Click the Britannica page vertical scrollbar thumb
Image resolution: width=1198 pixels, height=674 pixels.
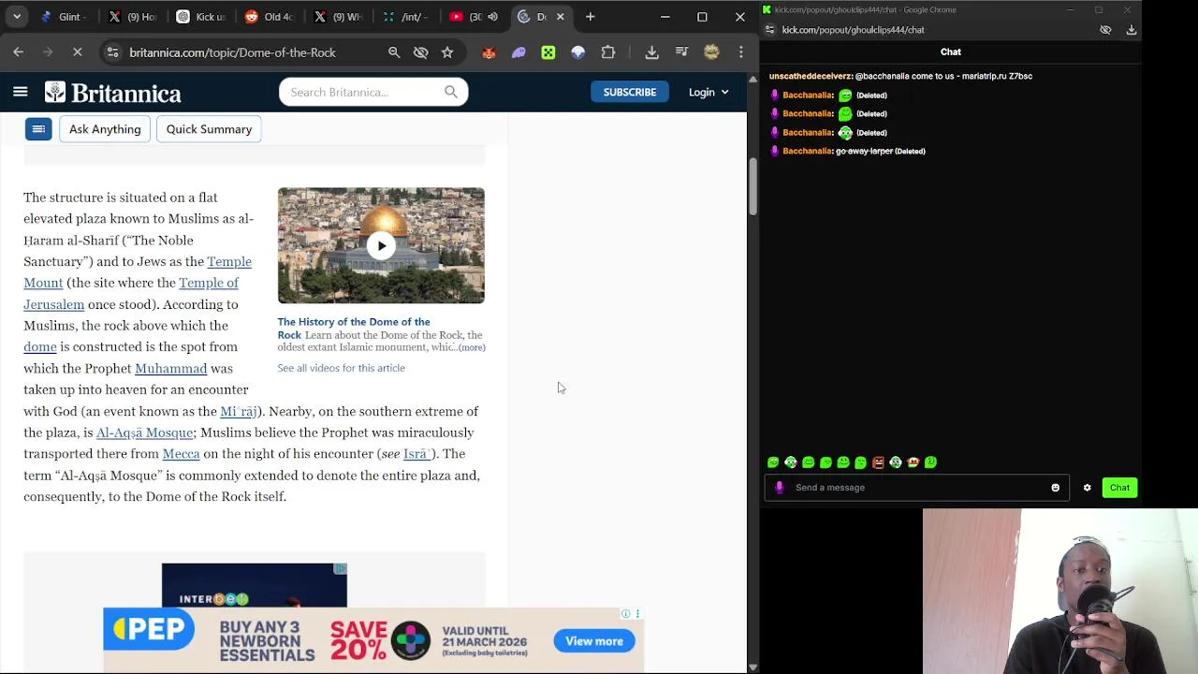pyautogui.click(x=752, y=185)
